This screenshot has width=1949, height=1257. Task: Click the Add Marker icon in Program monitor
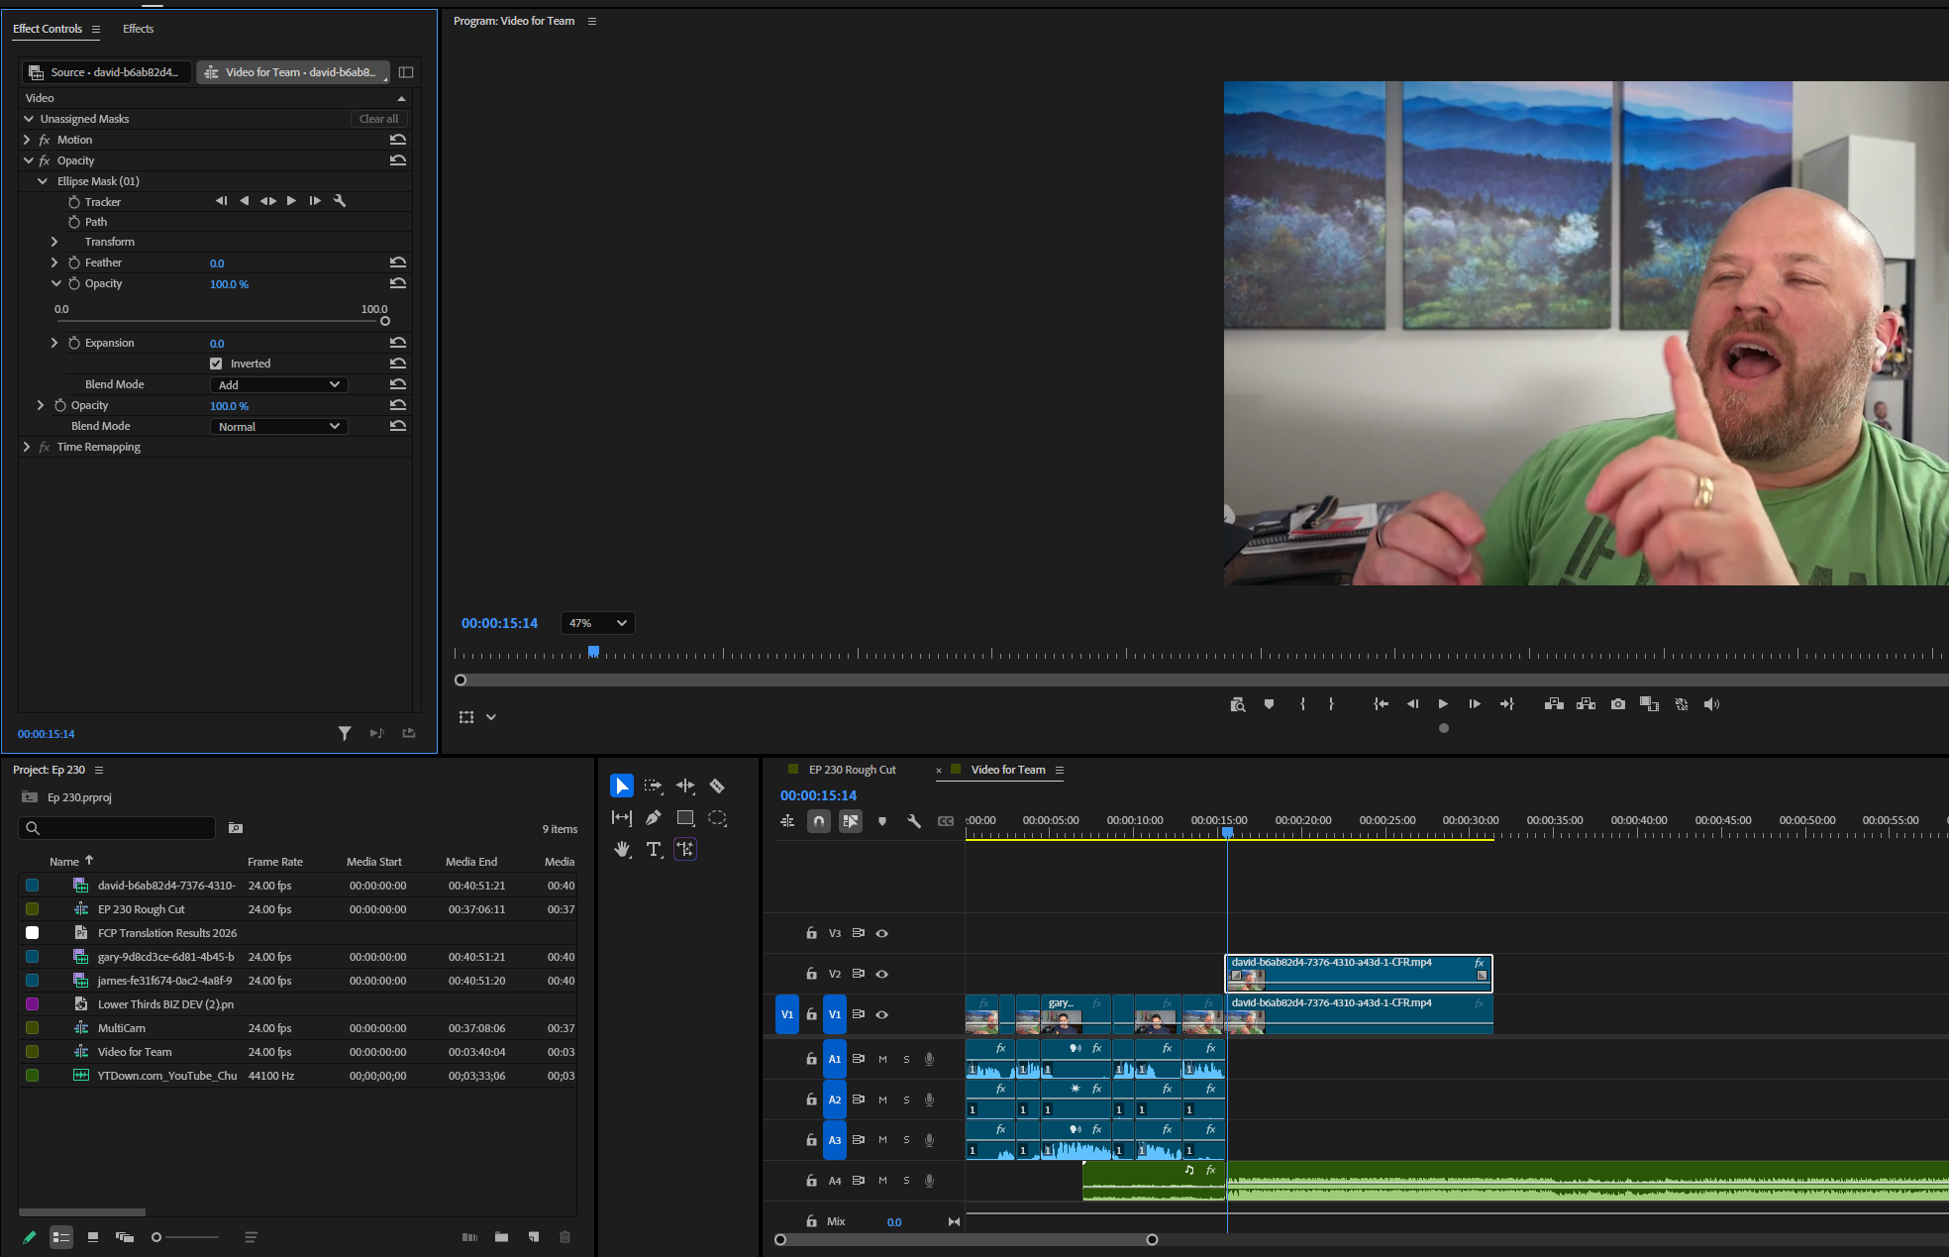pyautogui.click(x=1269, y=704)
